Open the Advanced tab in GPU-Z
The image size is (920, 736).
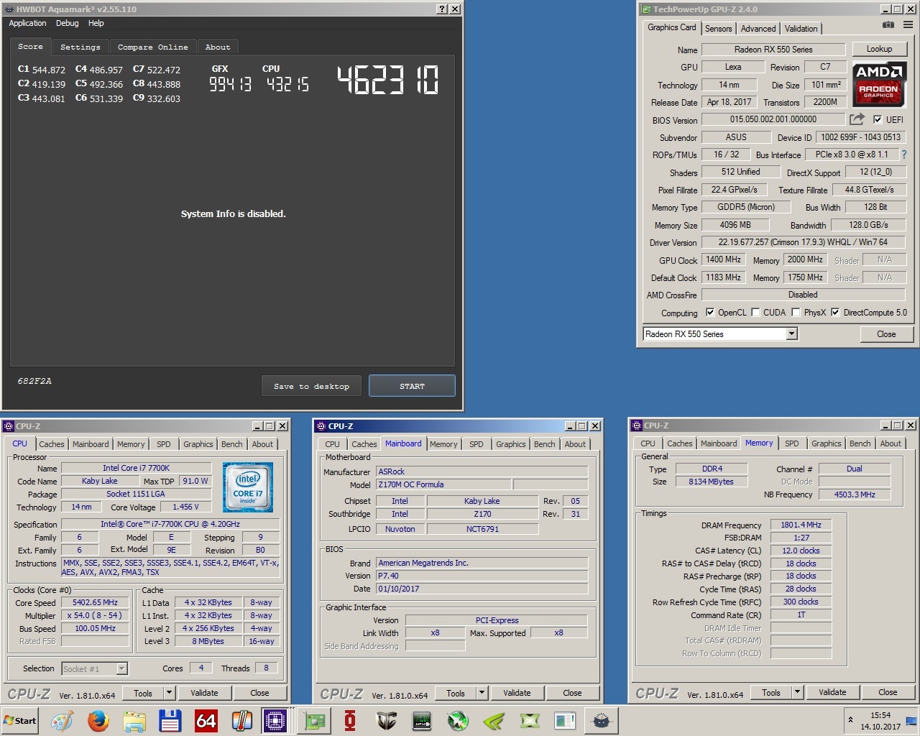click(758, 29)
